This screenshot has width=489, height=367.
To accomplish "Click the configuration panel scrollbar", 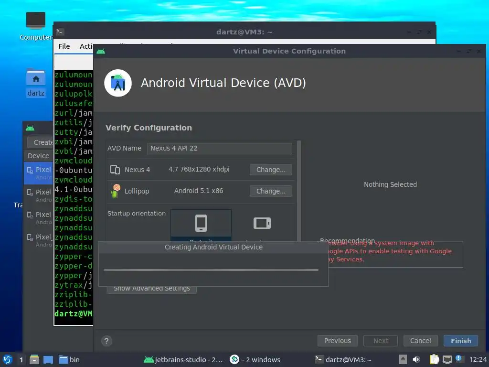I will point(299,191).
